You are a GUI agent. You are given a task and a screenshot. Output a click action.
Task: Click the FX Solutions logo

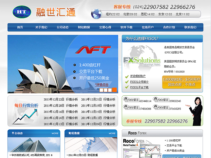142,61
